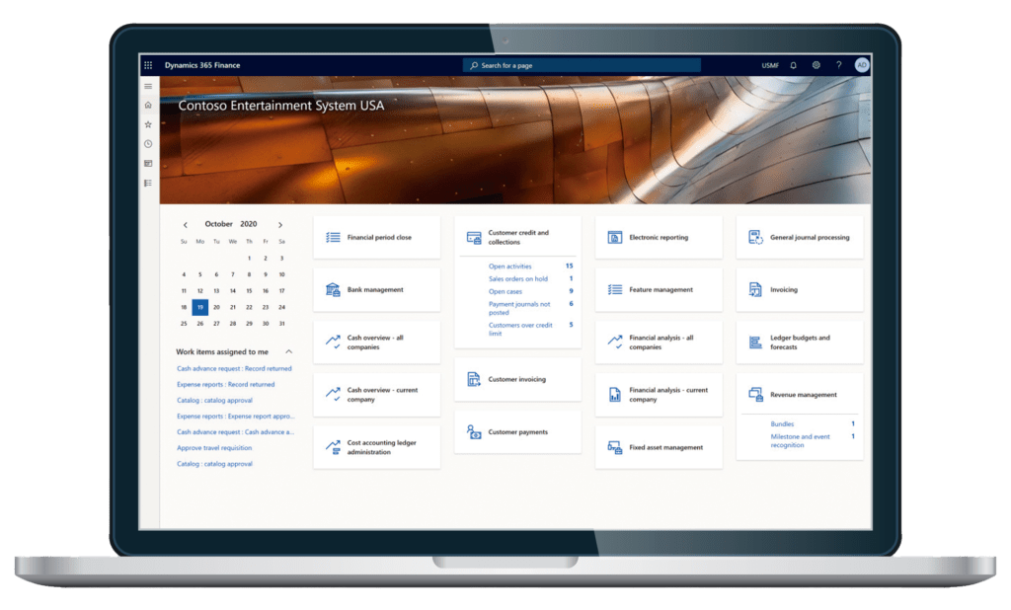The width and height of the screenshot is (1011, 610).
Task: Open the Open activities link
Action: click(x=510, y=267)
